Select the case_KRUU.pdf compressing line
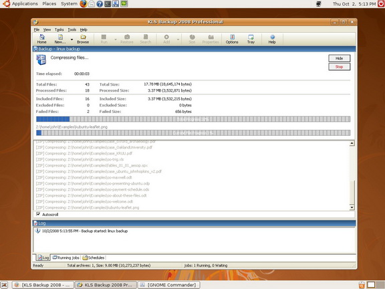The width and height of the screenshot is (385, 289). 84,153
